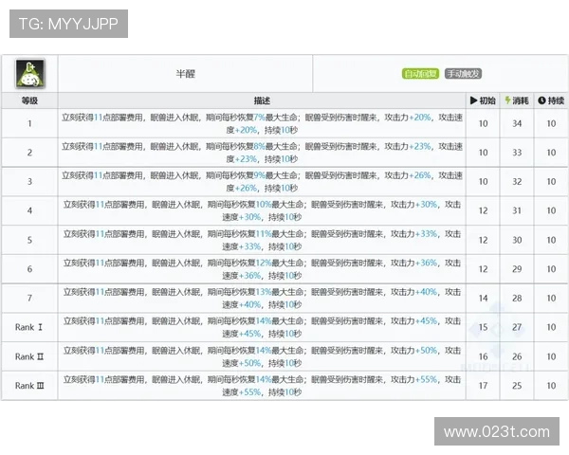Click initial value 12 in level 4 row
569x455 pixels.
click(483, 210)
